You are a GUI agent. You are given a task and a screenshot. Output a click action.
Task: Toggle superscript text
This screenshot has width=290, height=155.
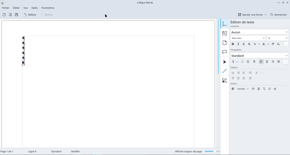pyautogui.click(x=273, y=44)
